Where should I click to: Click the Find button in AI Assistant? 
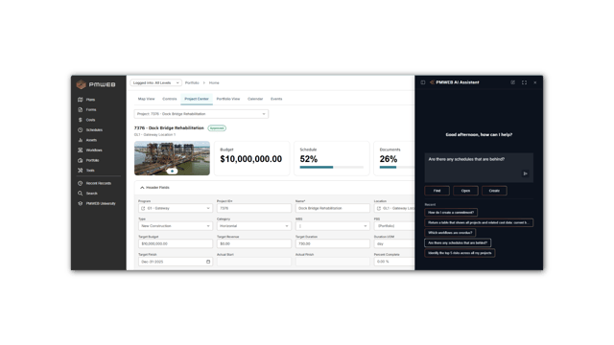pos(437,191)
